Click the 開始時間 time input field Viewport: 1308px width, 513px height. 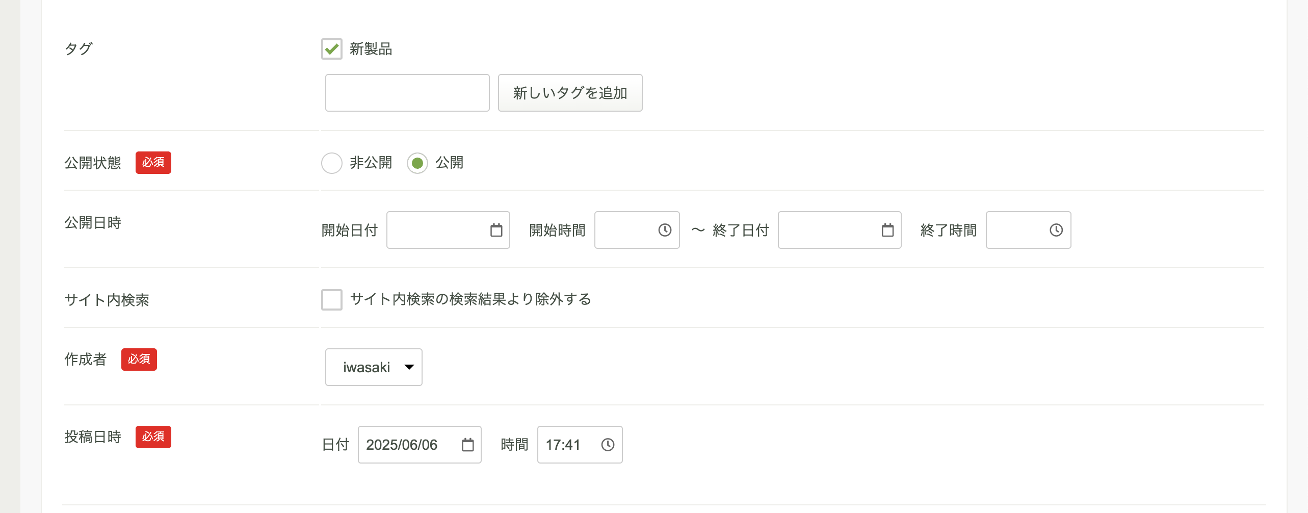[637, 230]
